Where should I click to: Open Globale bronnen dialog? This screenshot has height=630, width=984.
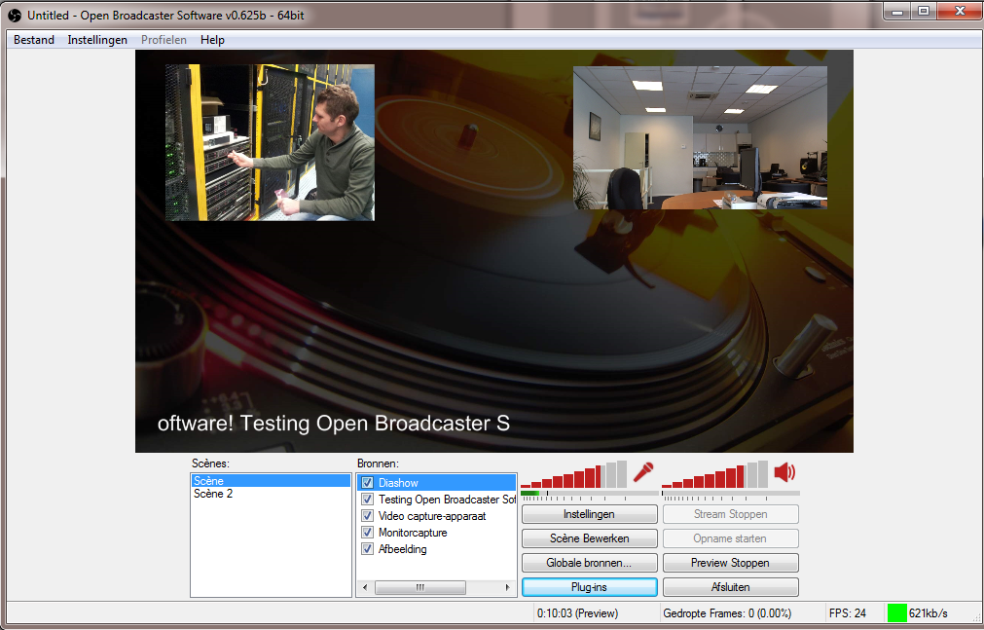[x=589, y=563]
